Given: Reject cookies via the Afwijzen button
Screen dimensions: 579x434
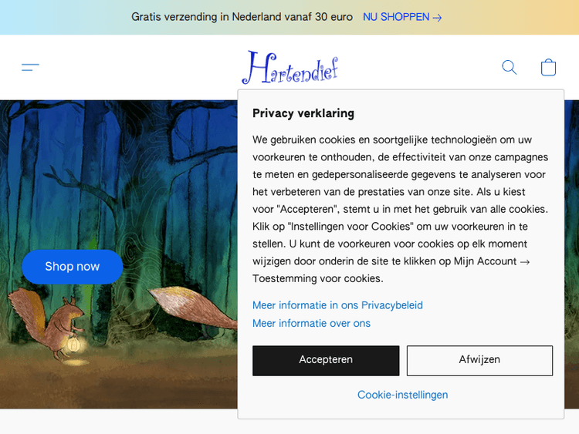Looking at the screenshot, I should tap(479, 360).
